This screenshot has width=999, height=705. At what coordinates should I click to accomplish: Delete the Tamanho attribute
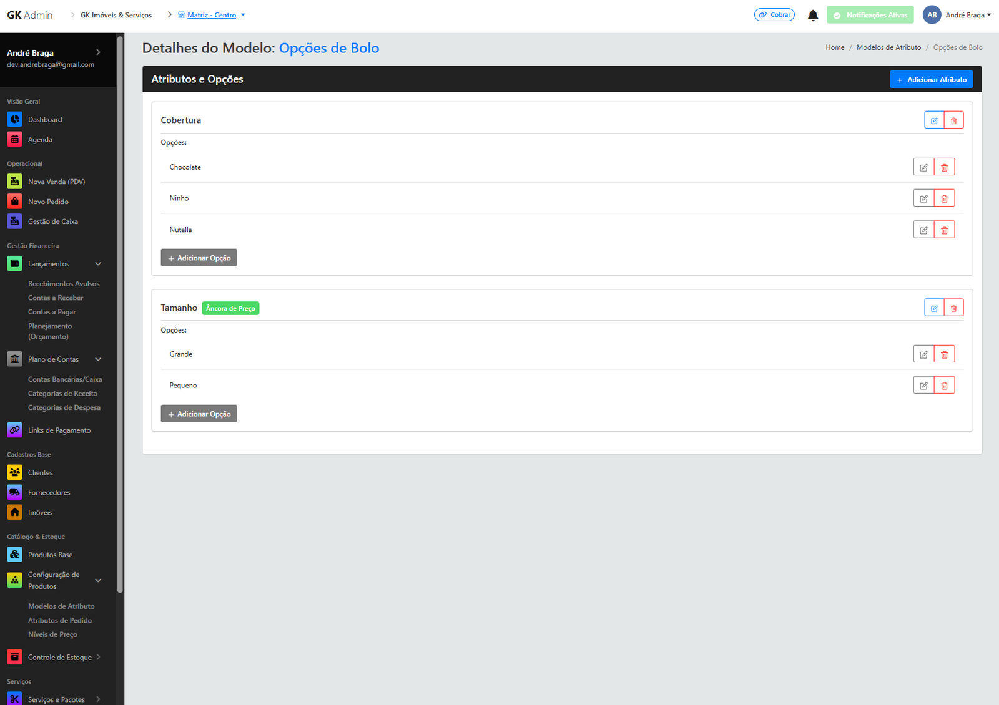click(953, 308)
